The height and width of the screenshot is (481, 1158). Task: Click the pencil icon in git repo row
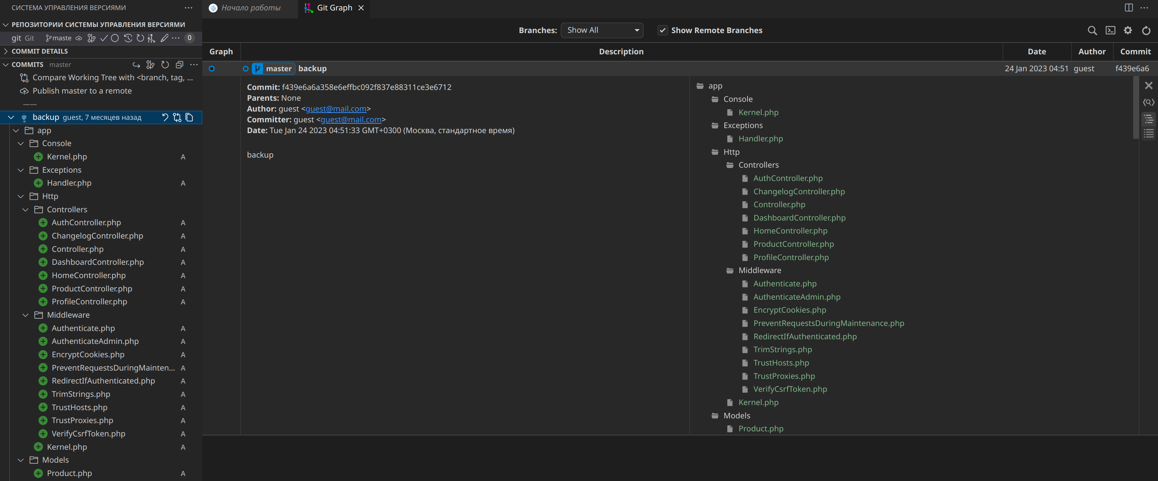coord(164,38)
